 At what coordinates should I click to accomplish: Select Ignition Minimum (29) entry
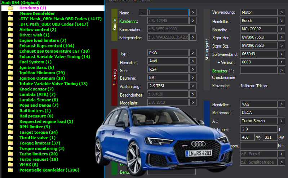click(x=42, y=73)
